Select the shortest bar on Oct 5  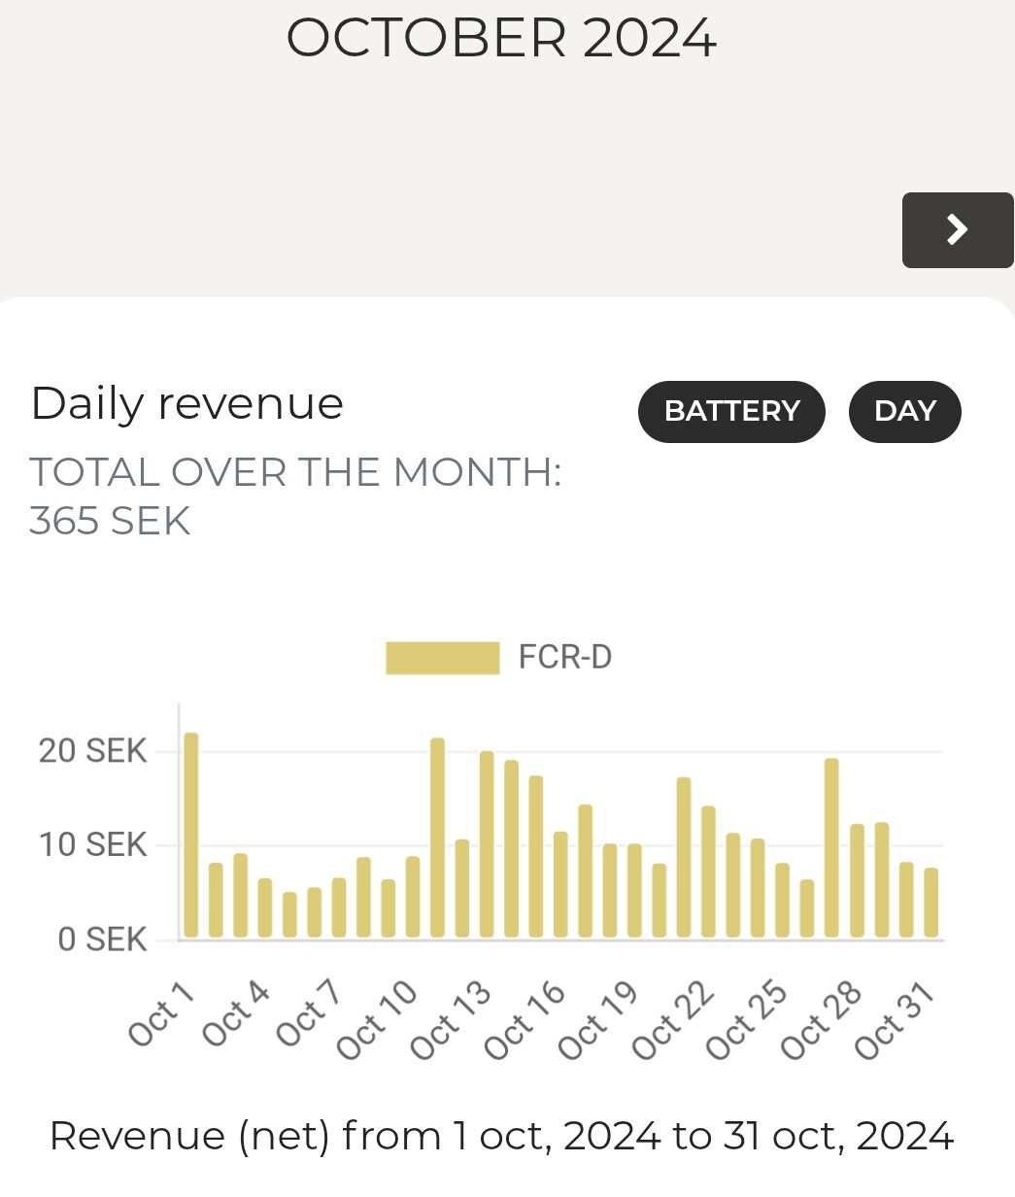pos(289,914)
